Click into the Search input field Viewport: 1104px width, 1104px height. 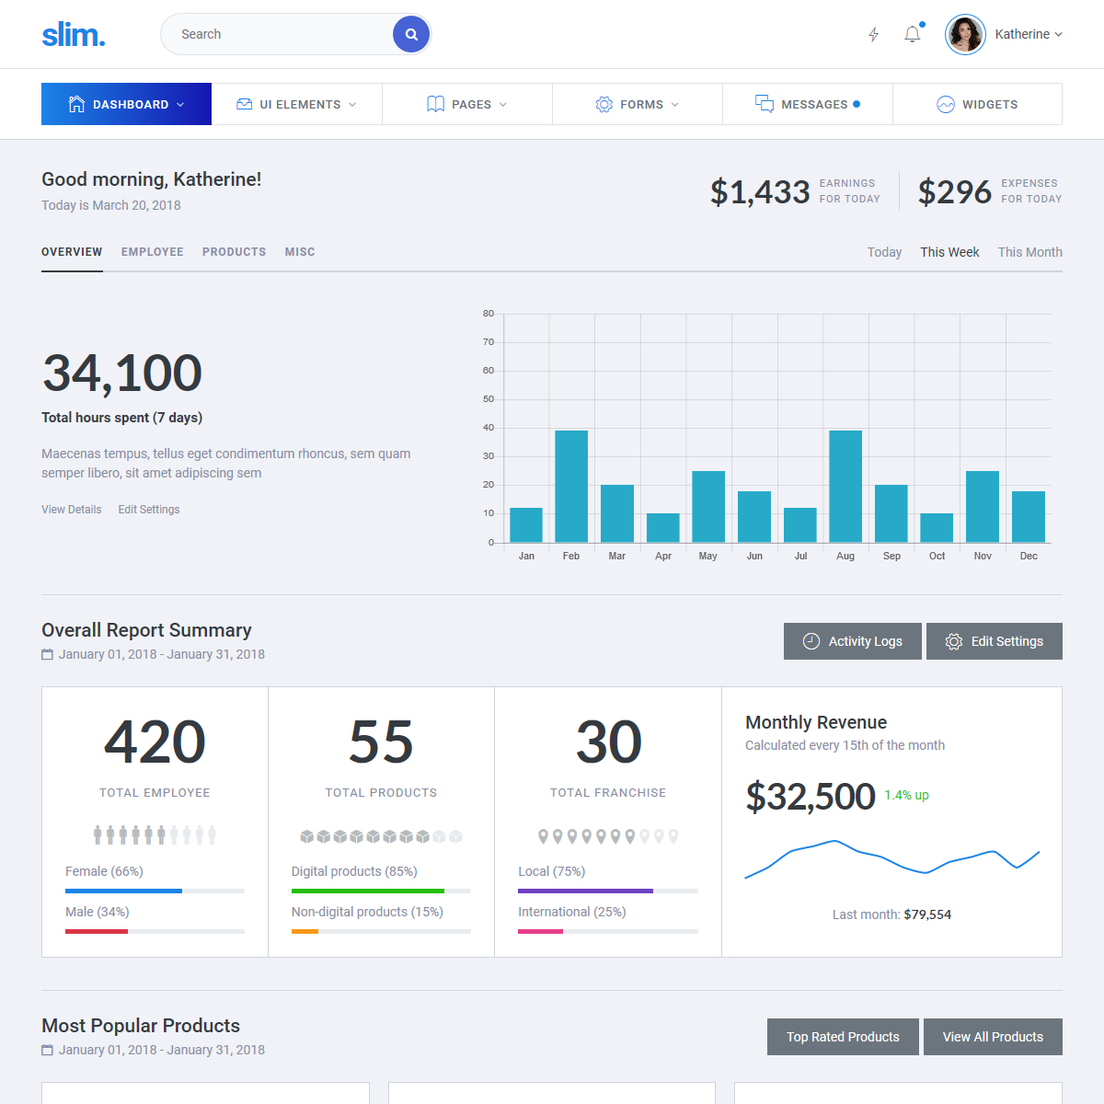pyautogui.click(x=276, y=34)
